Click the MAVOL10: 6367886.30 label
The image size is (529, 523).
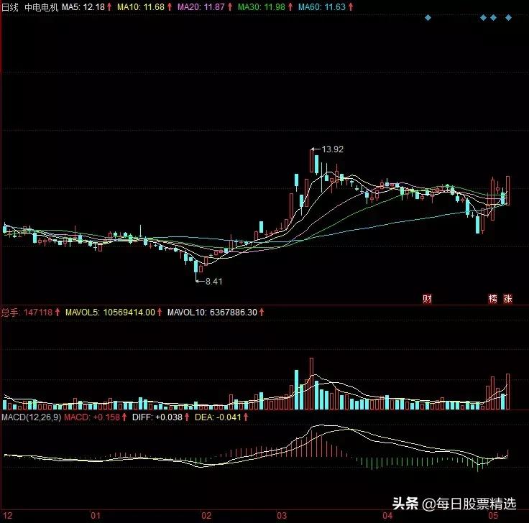[212, 313]
